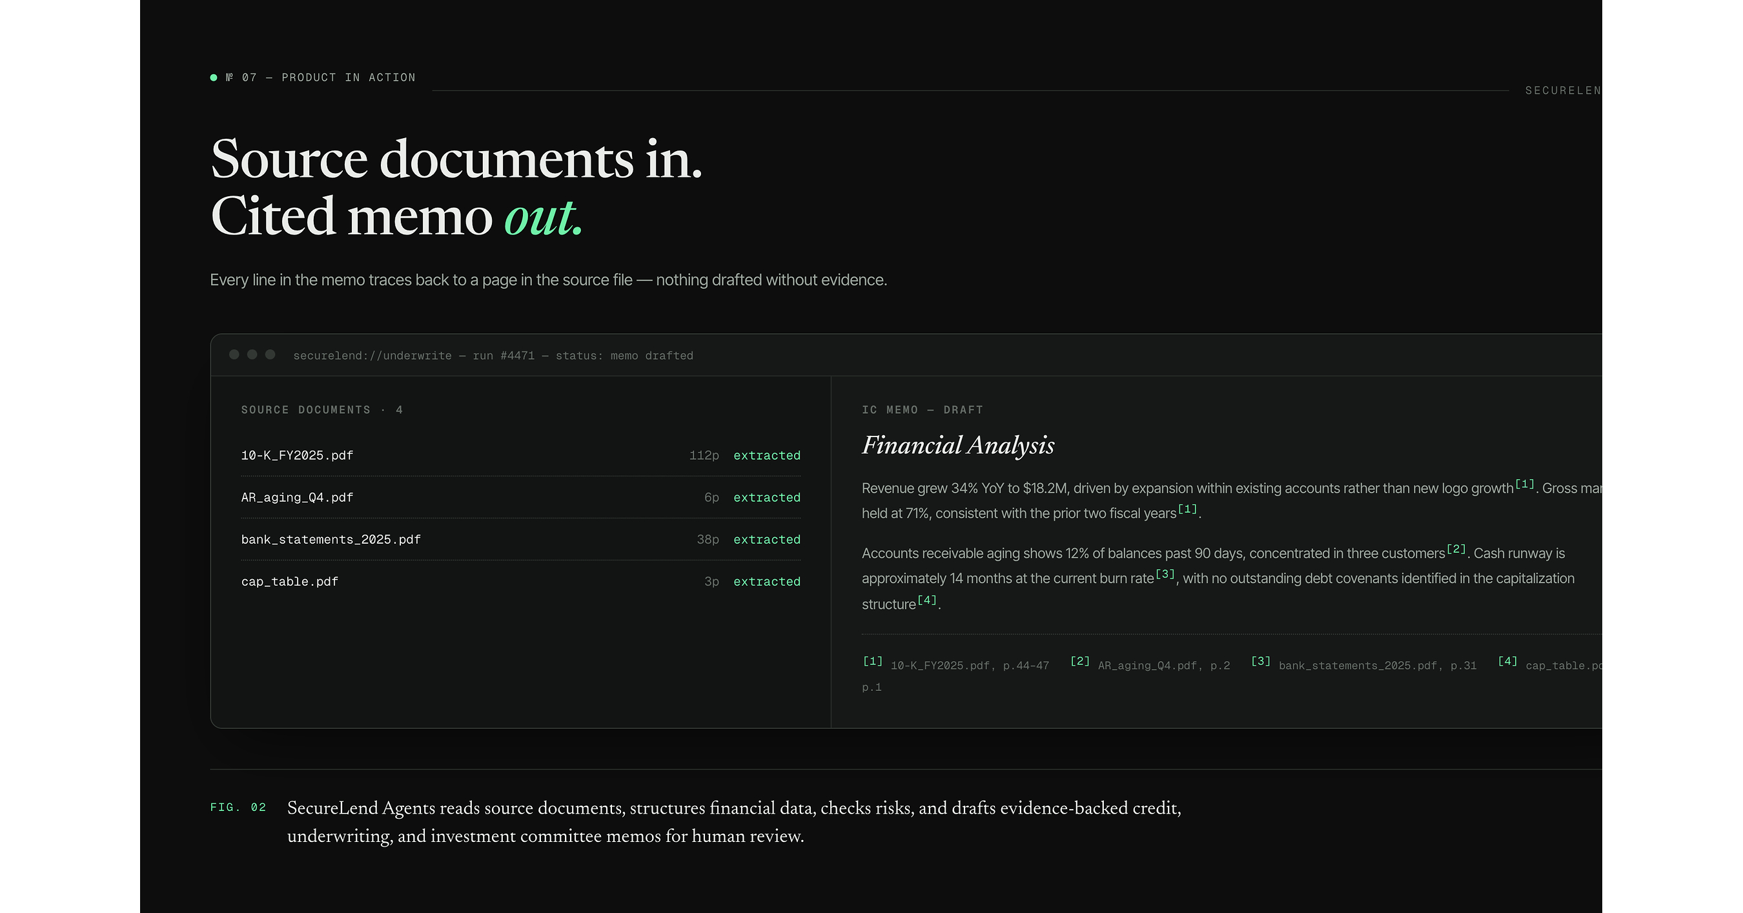This screenshot has height=913, width=1743.
Task: Click the 'SOURCE DOCUMENTS · 4' heading
Action: coord(322,410)
